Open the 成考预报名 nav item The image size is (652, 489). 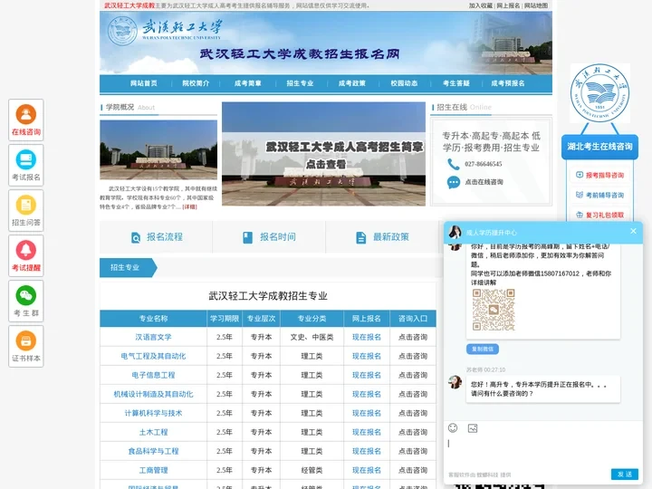508,83
